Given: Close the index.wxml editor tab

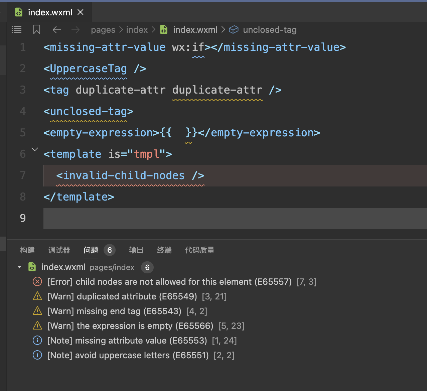Looking at the screenshot, I should point(81,12).
